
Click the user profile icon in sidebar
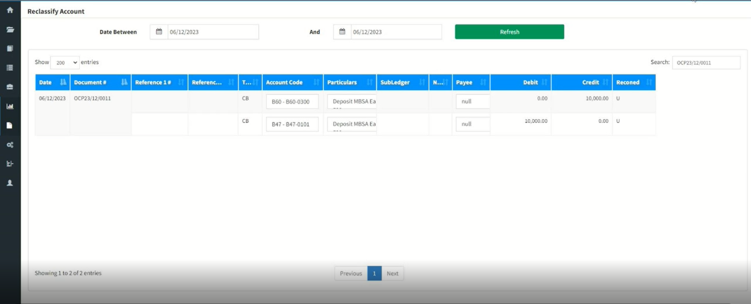coord(10,183)
